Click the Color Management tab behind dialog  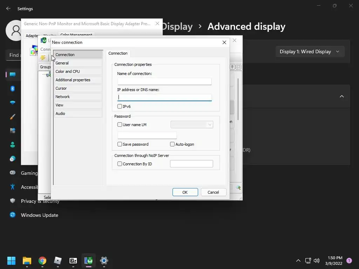coord(76,35)
